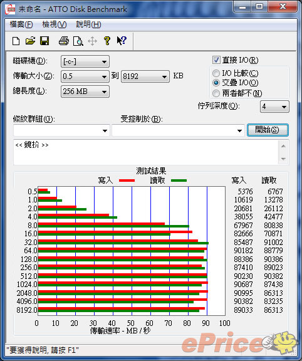Click the write value 67967
The width and height of the screenshot is (302, 361).
[243, 226]
